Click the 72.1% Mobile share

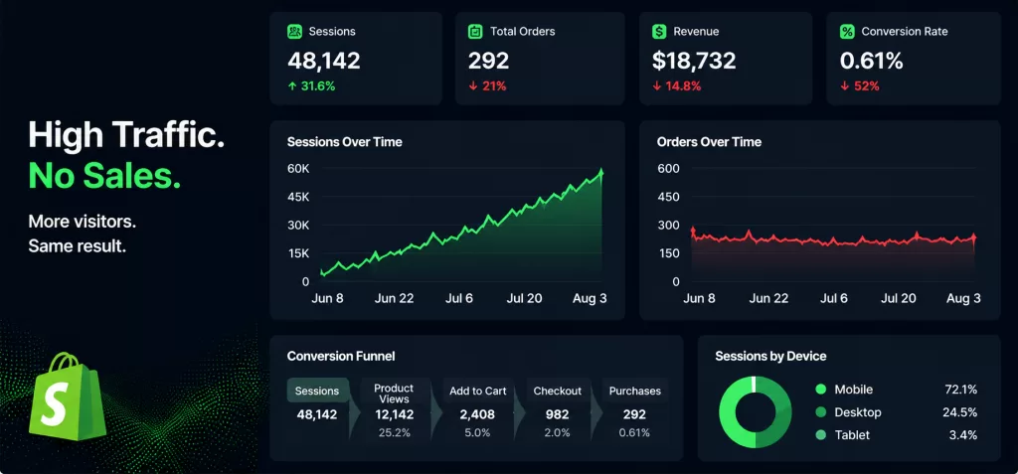point(961,390)
